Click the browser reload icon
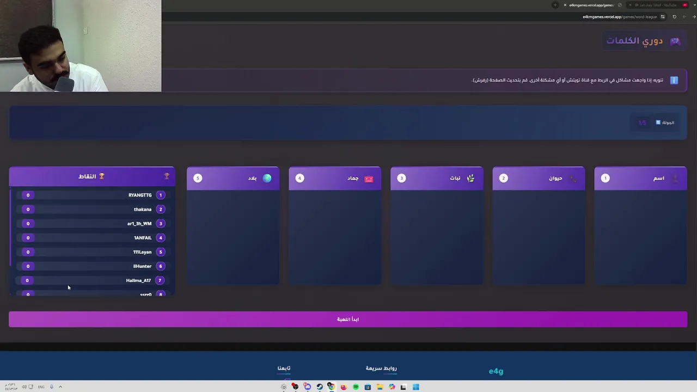697x392 pixels. [674, 17]
